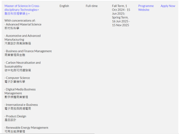The image size is (179, 134).
Task: Click the Computer Science concentration text
Action: point(17,78)
